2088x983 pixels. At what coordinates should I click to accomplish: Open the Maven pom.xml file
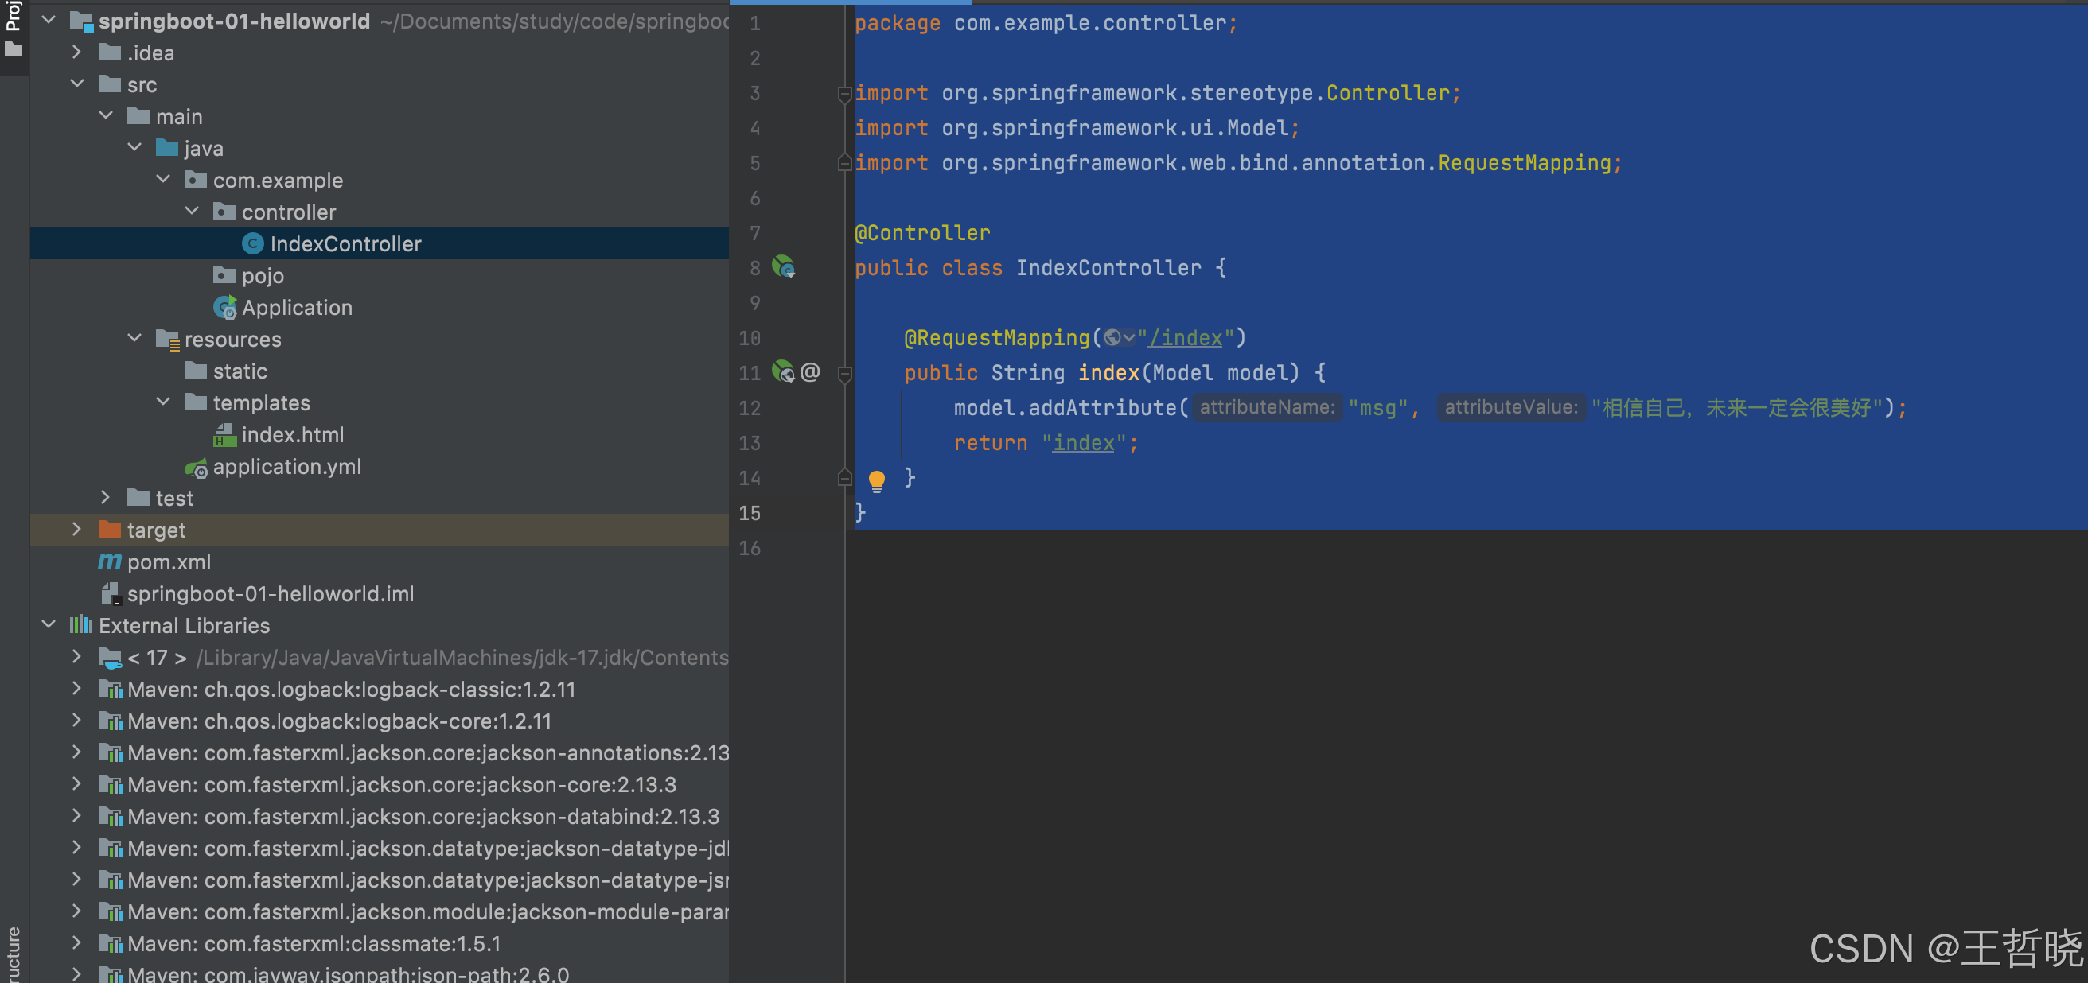click(x=169, y=561)
